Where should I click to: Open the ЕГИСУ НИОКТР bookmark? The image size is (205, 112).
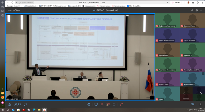point(45,6)
